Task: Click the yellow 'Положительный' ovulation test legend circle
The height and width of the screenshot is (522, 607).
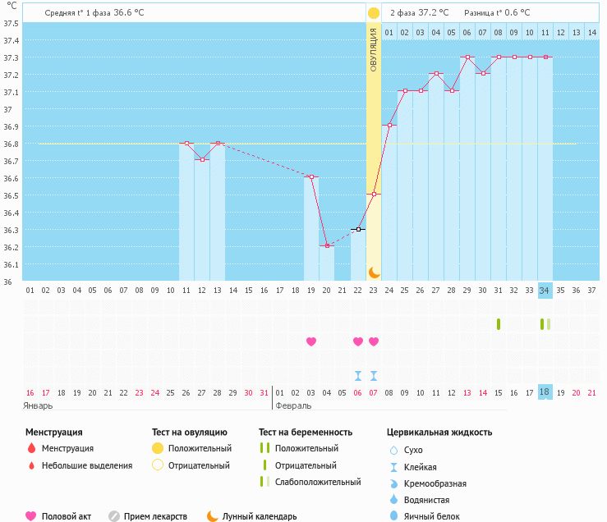Action: [158, 448]
